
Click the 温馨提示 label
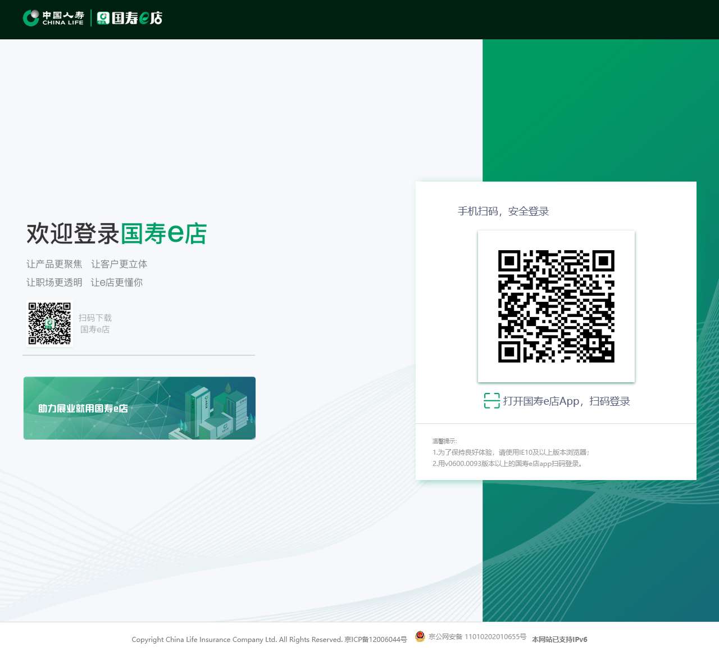tap(444, 441)
